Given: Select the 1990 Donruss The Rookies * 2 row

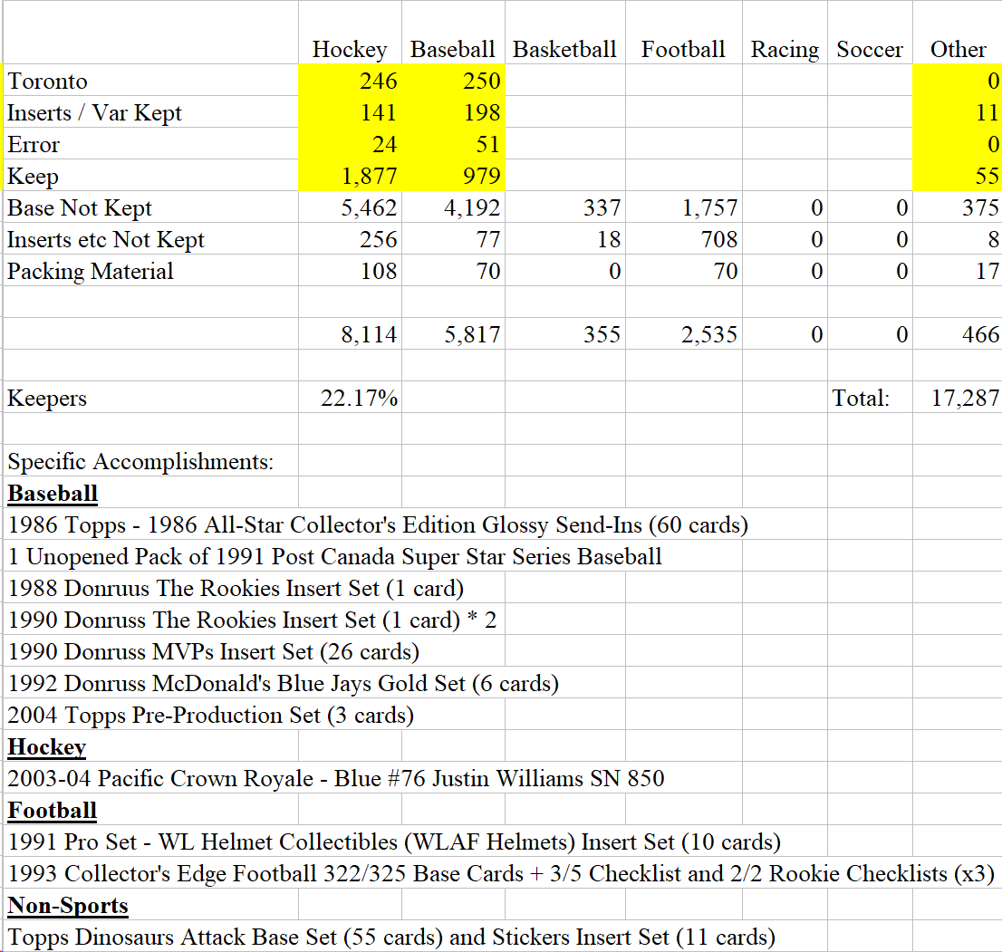Looking at the screenshot, I should 253,620.
